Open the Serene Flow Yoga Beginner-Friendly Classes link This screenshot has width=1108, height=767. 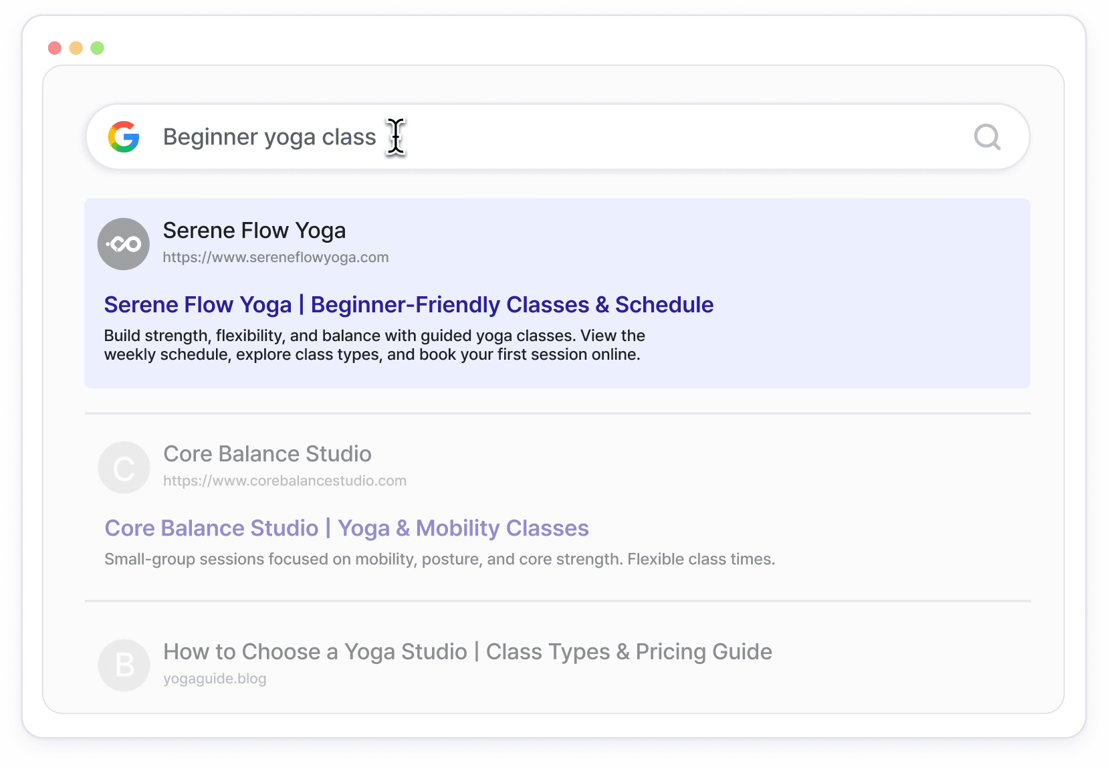(409, 304)
